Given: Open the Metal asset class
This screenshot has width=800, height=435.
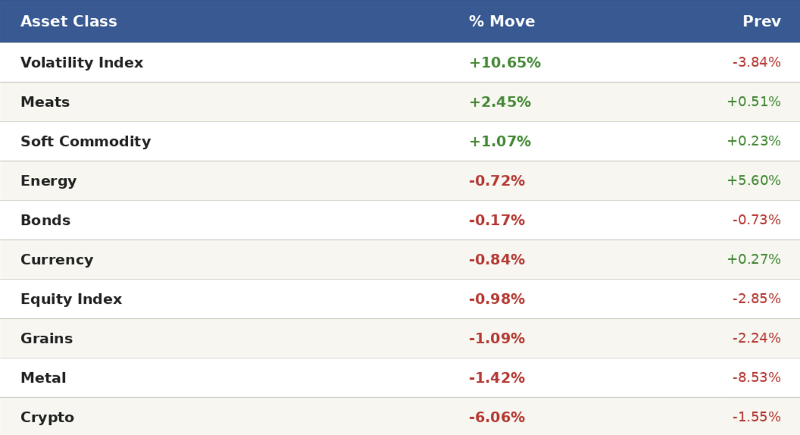Looking at the screenshot, I should [43, 378].
